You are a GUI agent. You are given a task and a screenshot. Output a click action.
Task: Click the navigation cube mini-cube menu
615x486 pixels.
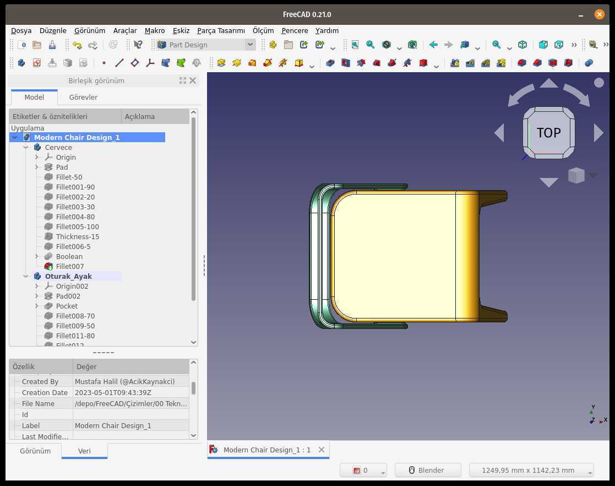(x=576, y=175)
